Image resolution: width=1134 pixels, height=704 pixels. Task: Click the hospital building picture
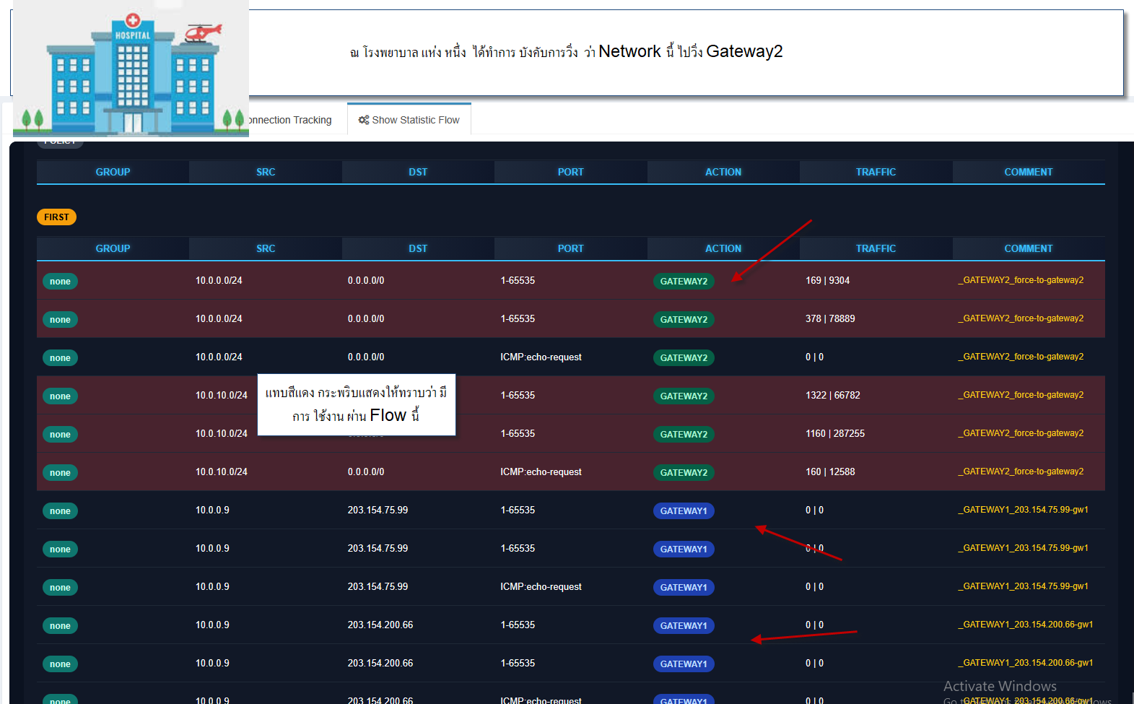(x=131, y=69)
